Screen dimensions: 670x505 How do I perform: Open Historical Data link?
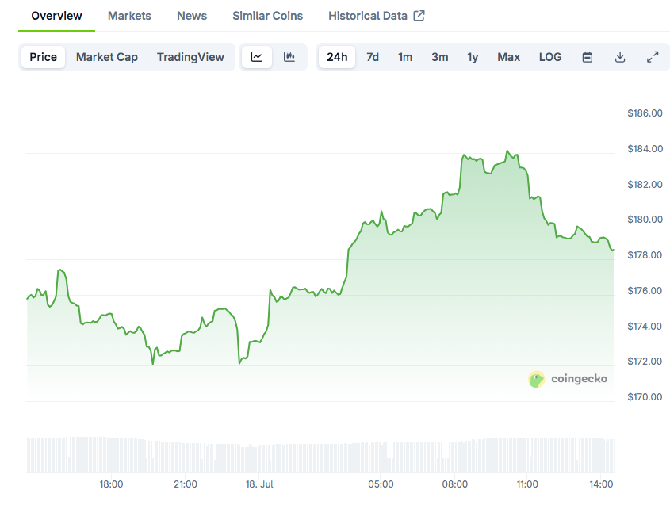(368, 16)
